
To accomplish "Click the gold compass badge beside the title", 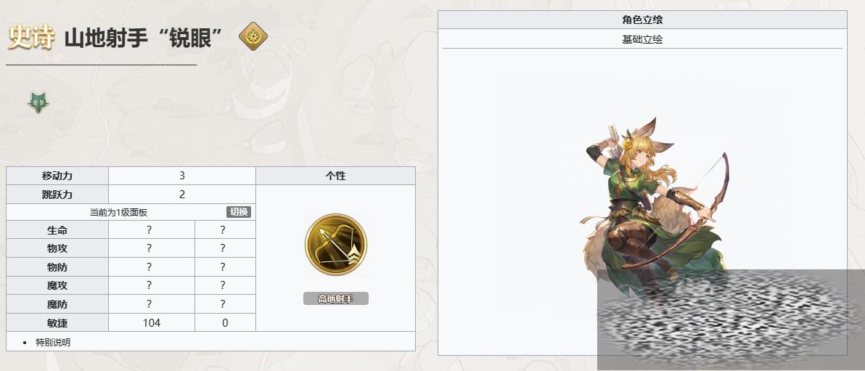I will tap(253, 36).
